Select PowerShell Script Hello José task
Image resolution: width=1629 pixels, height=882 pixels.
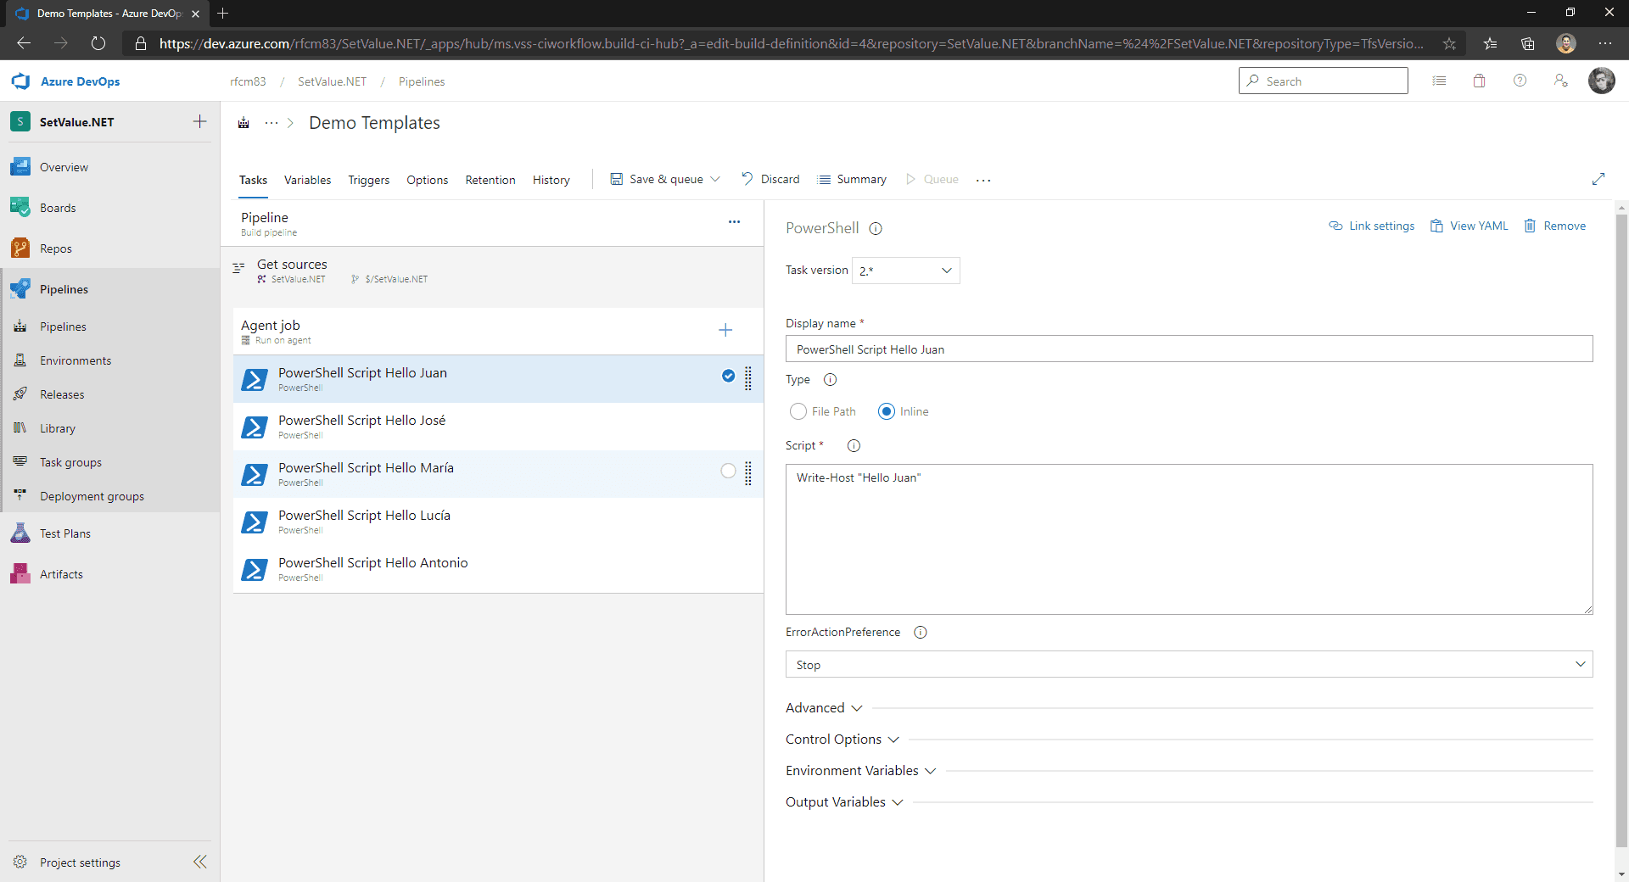pyautogui.click(x=498, y=427)
